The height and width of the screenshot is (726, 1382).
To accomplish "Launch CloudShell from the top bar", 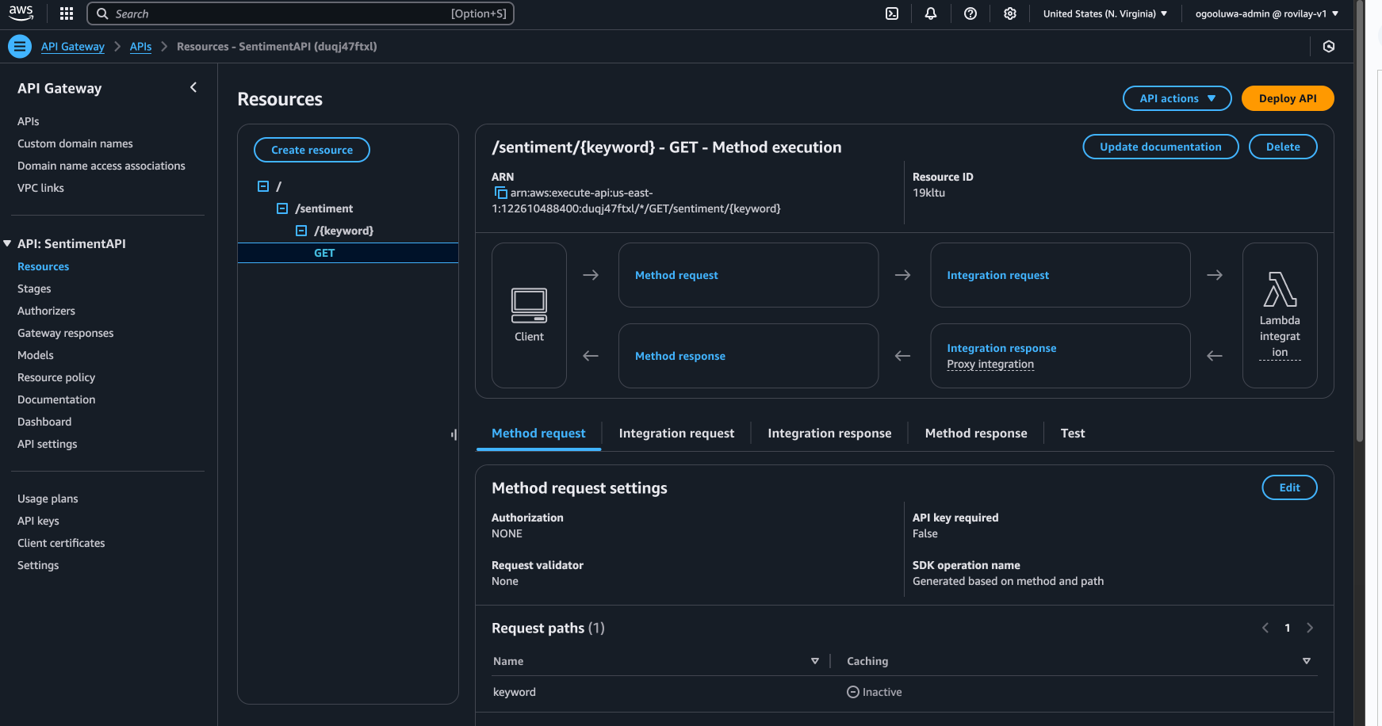I will tap(892, 13).
